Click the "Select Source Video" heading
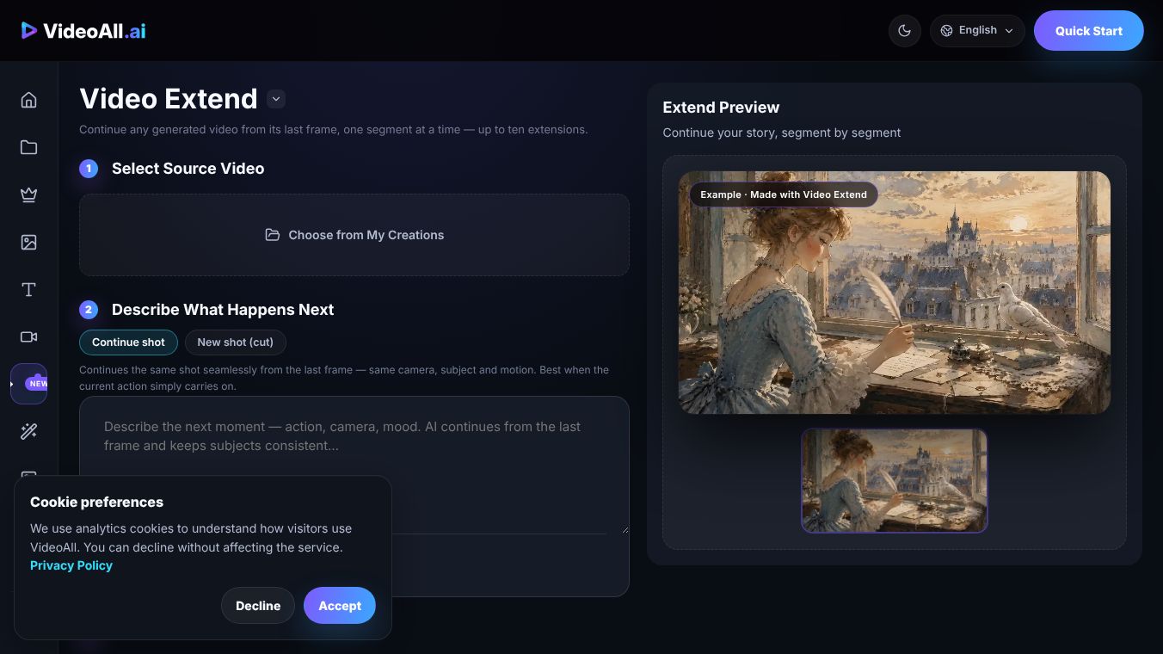The width and height of the screenshot is (1163, 654). [188, 169]
